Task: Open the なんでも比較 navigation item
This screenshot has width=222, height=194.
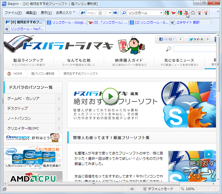Action: 79,63
